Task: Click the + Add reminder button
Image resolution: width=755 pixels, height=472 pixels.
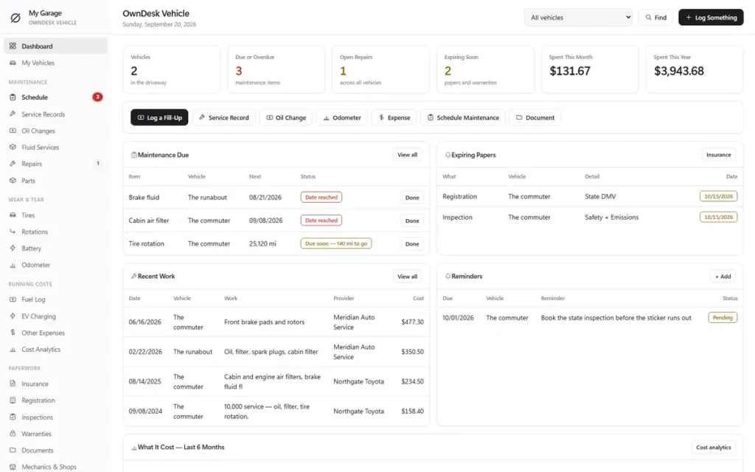Action: pyautogui.click(x=723, y=277)
